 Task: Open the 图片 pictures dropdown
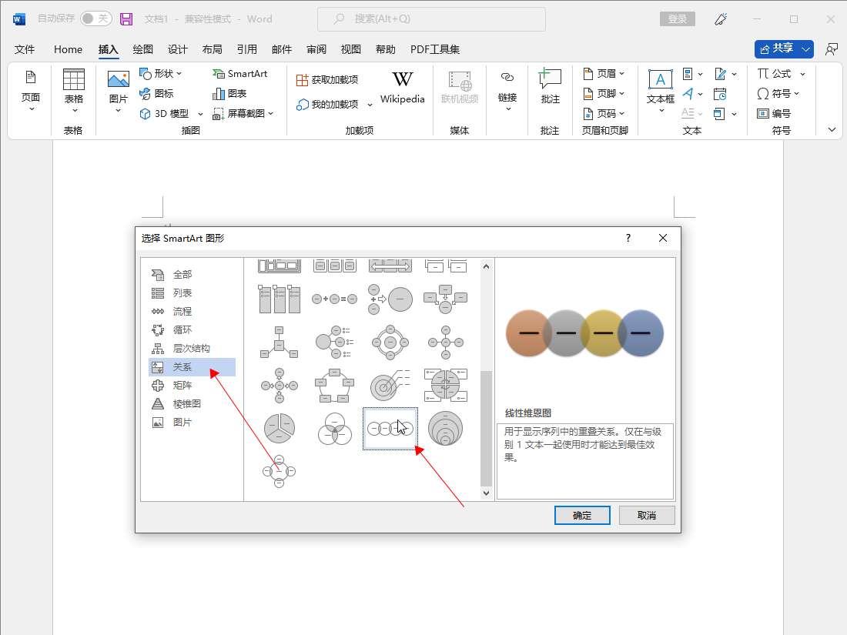point(119,91)
